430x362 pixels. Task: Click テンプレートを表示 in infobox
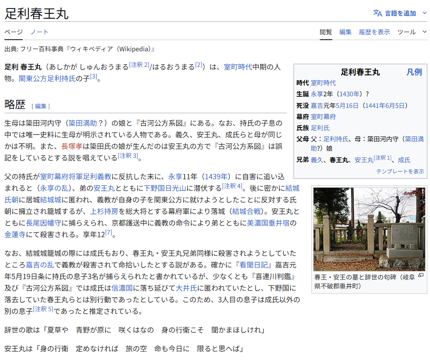click(x=400, y=171)
